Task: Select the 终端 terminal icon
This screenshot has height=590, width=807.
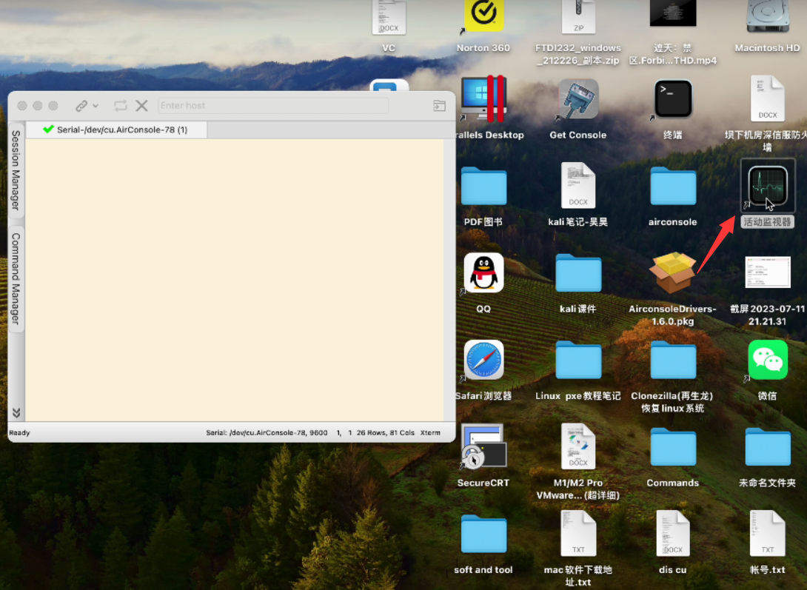Action: click(x=673, y=98)
